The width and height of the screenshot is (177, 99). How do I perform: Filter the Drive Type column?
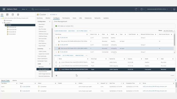106,59
